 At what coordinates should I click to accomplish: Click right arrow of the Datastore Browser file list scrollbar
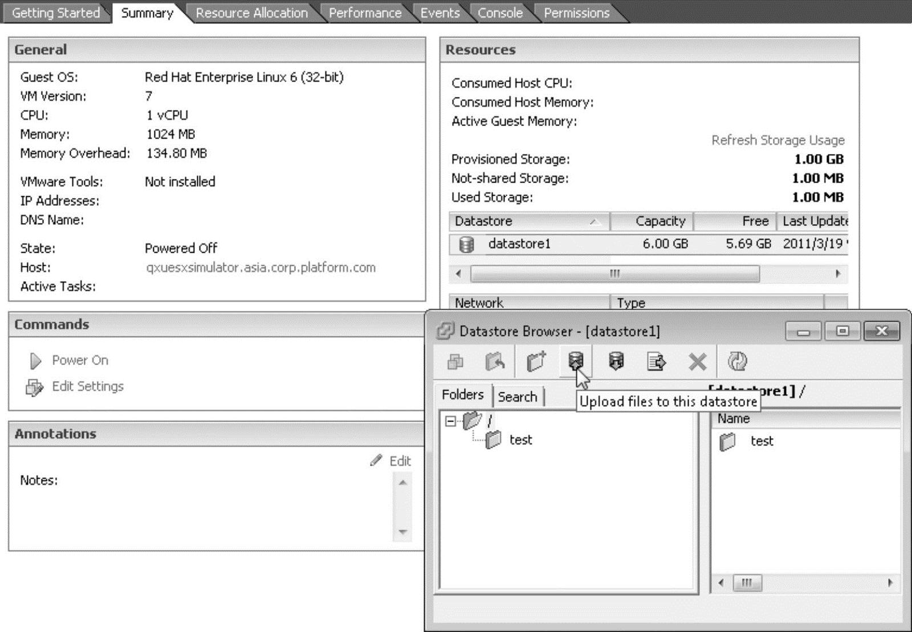[890, 583]
